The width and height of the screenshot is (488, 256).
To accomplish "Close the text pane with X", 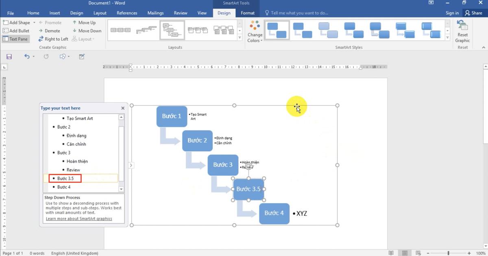I will click(x=123, y=108).
